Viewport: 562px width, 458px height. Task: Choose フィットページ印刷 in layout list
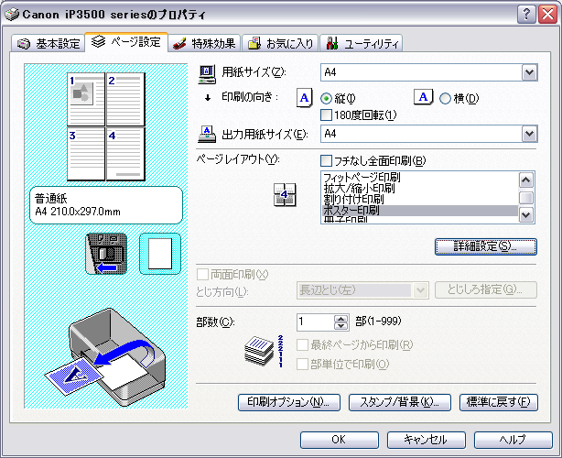click(420, 178)
